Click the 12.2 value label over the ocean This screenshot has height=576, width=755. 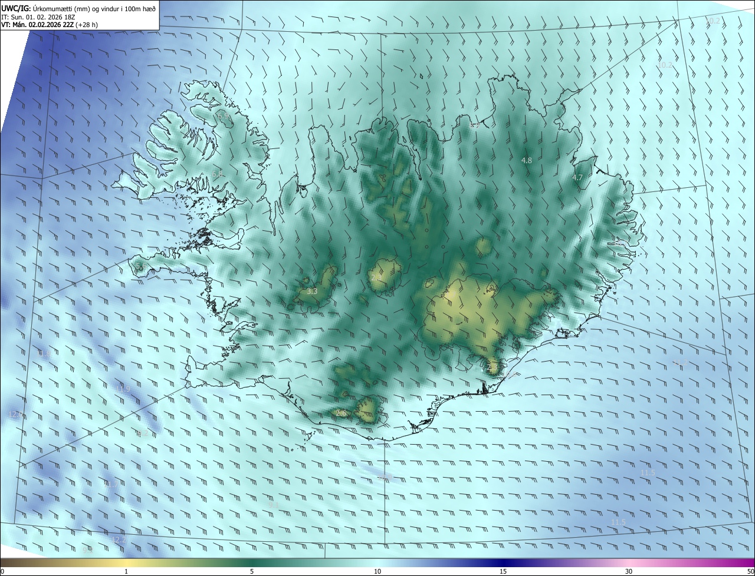[119, 539]
